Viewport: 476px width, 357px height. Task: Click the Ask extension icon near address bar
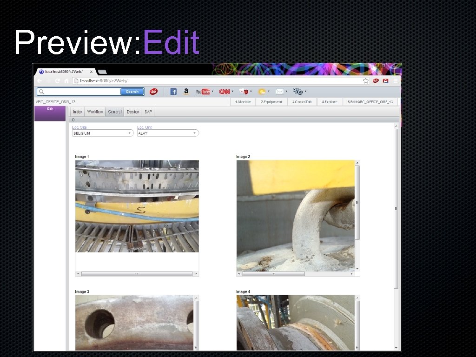click(376, 81)
